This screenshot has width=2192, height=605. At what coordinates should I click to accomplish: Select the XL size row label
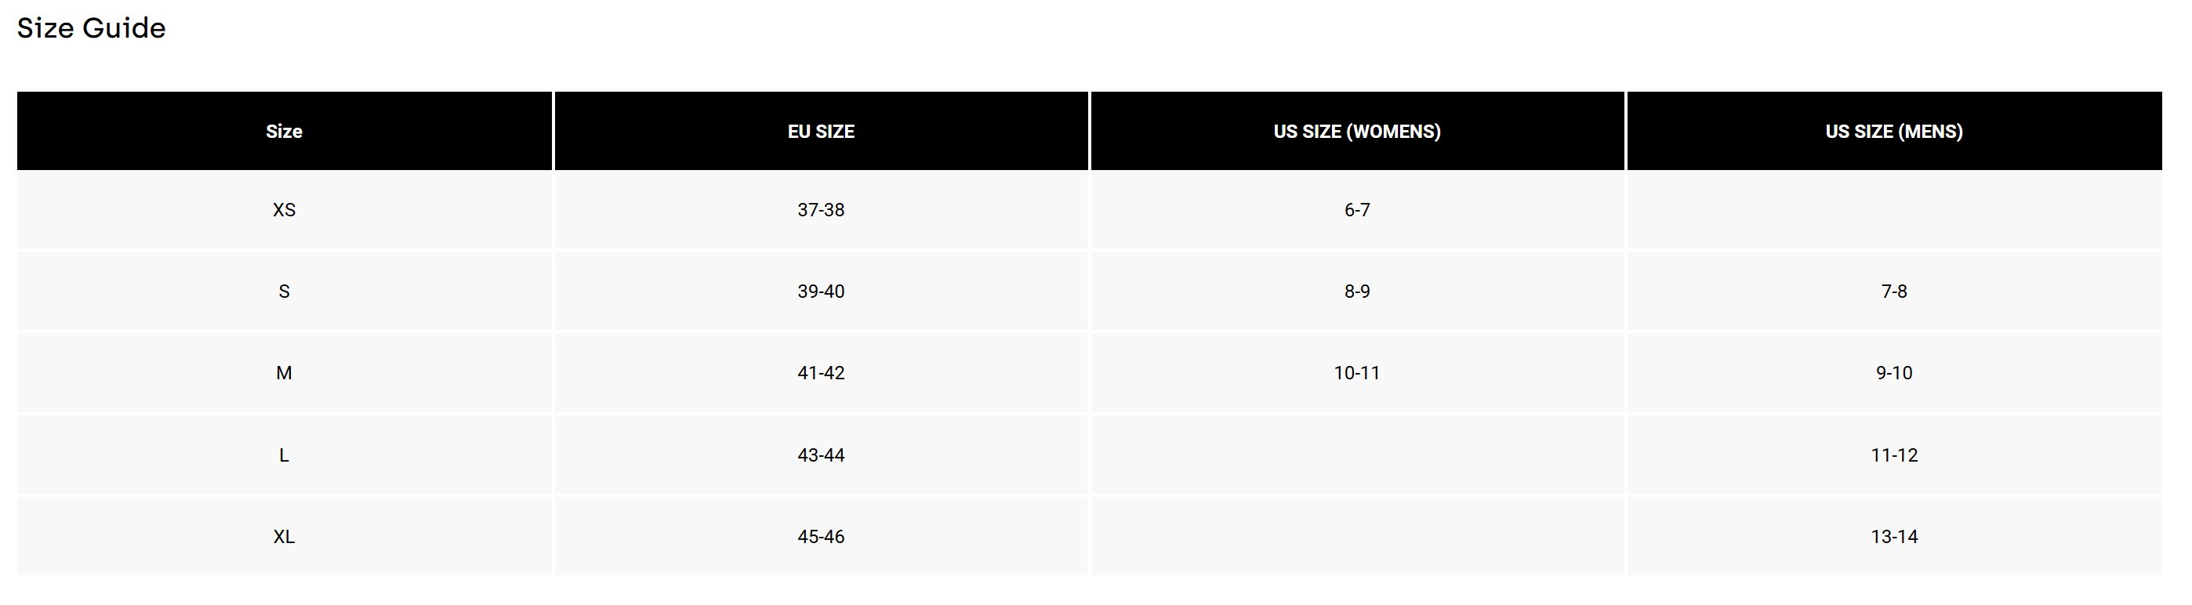click(285, 537)
